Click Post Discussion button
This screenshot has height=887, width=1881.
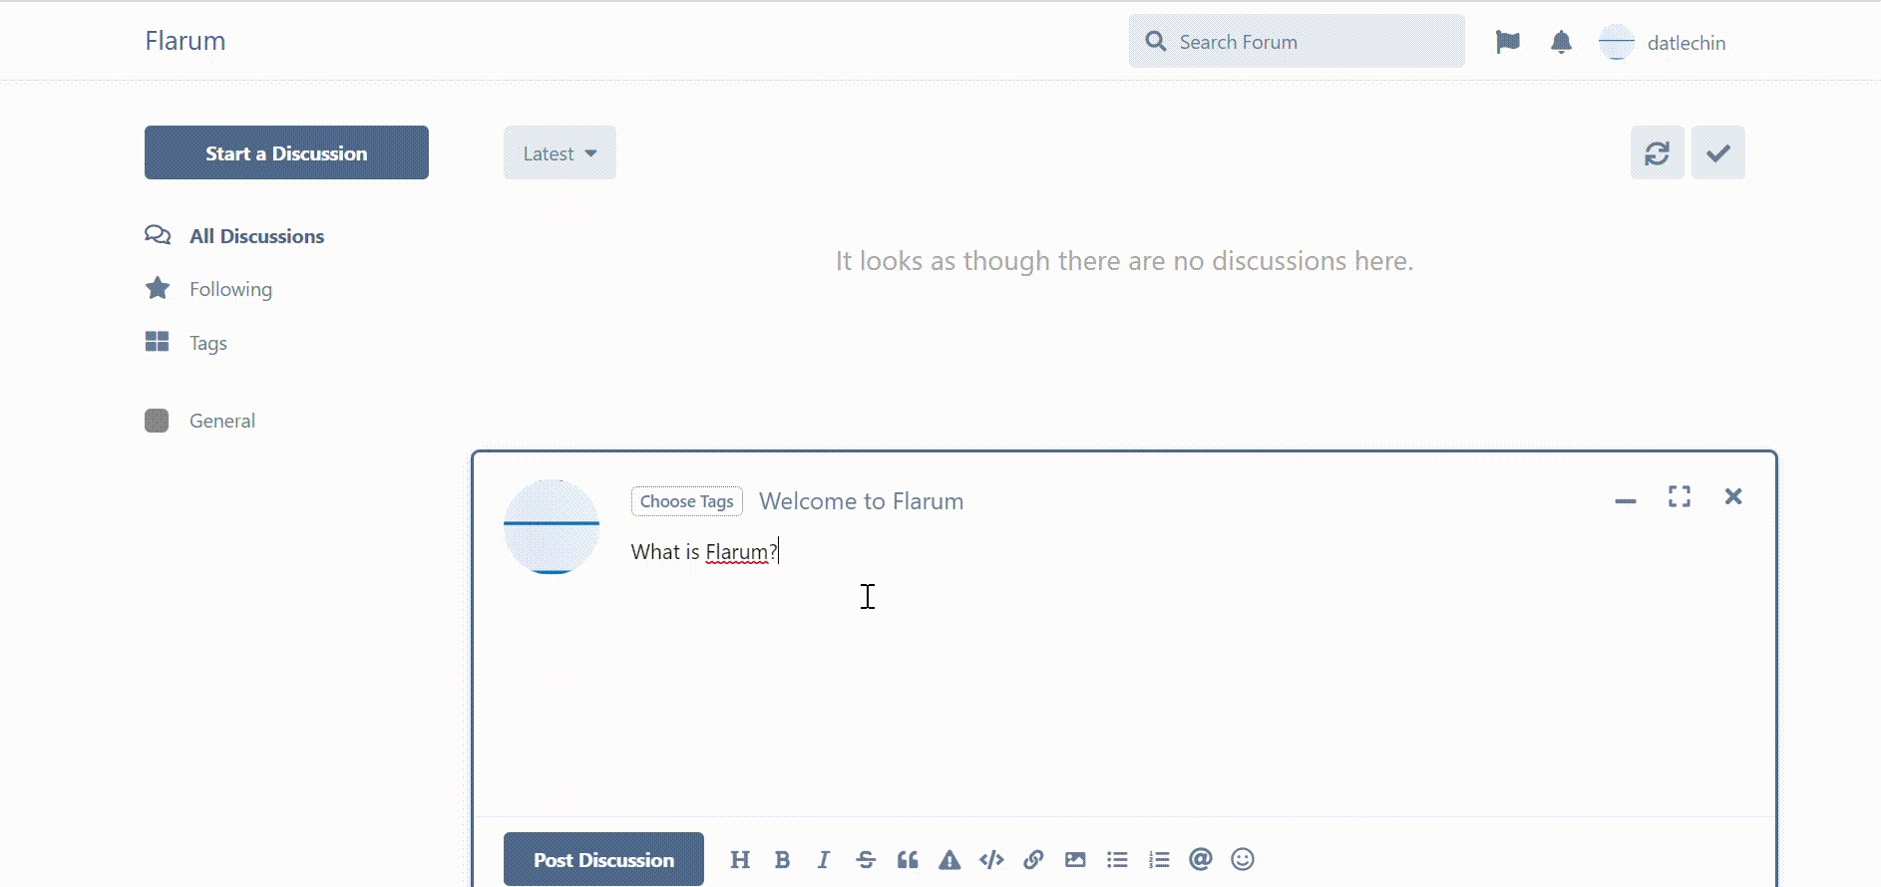[603, 859]
